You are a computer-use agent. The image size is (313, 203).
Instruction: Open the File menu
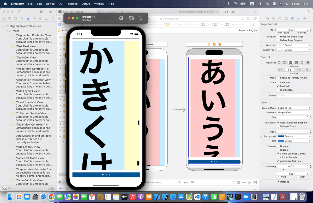tap(30, 4)
